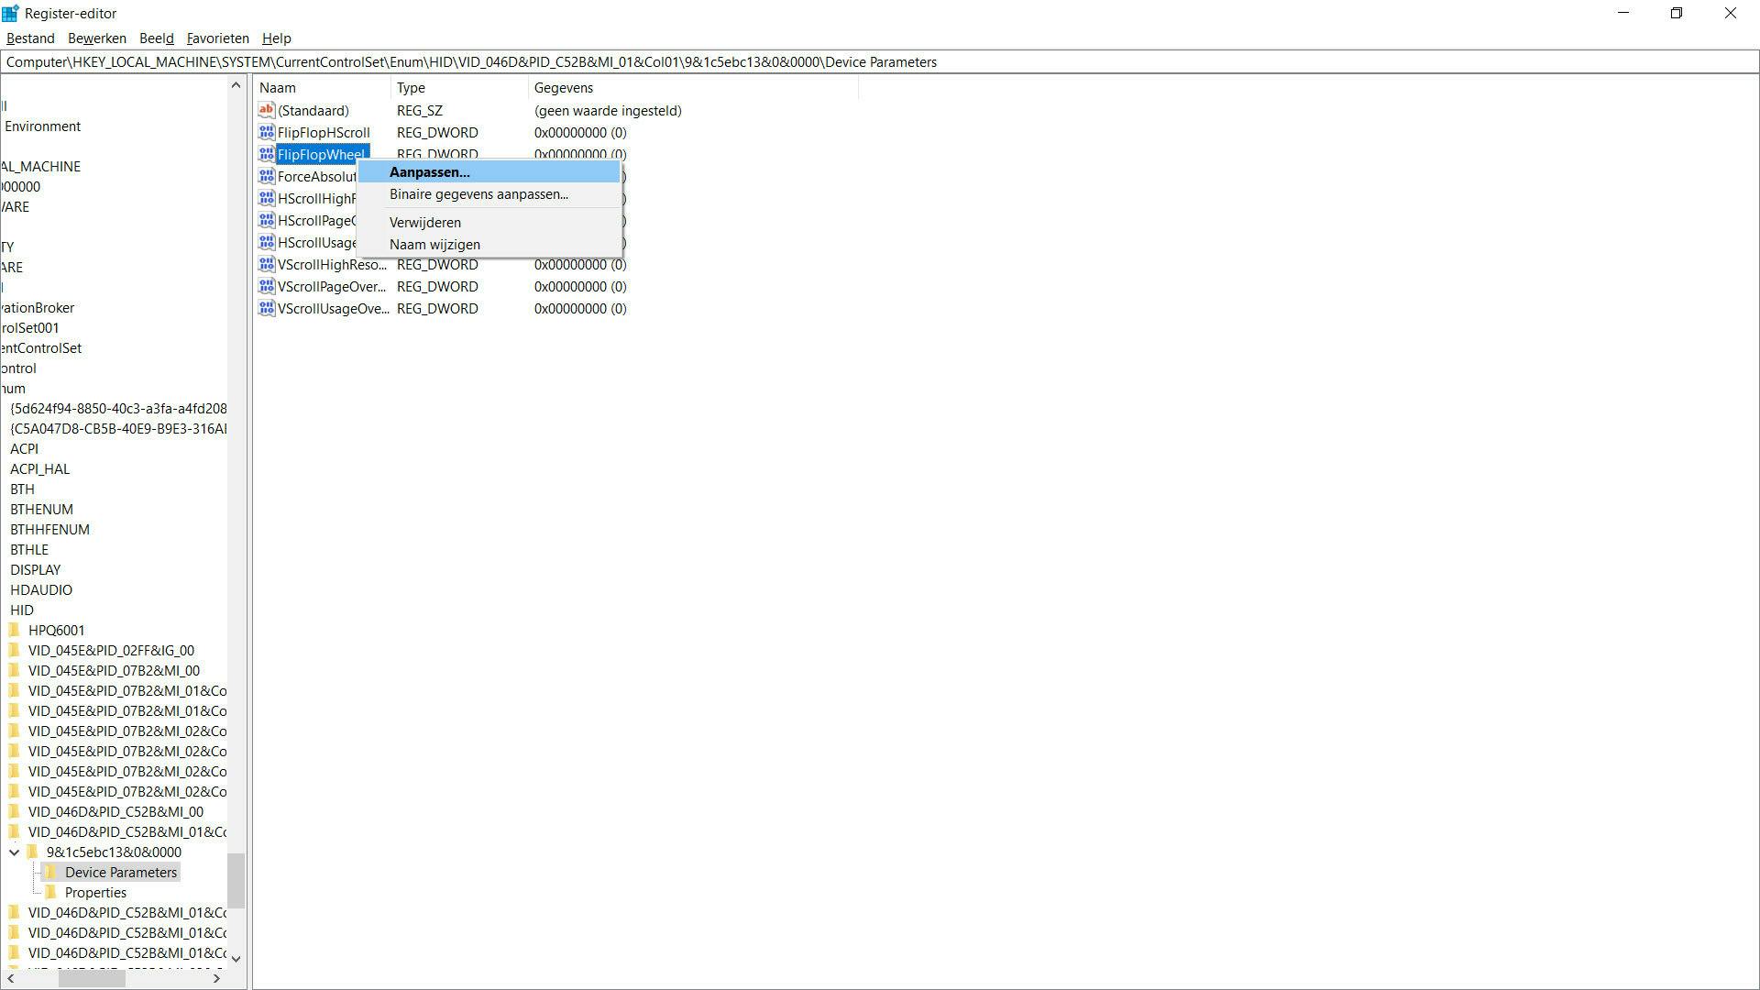Viewport: 1760px width, 990px height.
Task: Select Binaire gegevens aanpassen... menu entry
Action: (x=478, y=194)
